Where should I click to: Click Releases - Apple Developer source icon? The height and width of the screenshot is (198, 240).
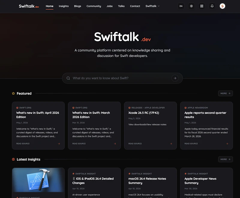tap(129, 108)
